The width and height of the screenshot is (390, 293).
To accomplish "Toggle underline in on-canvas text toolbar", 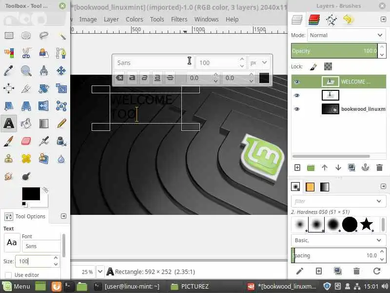I will click(157, 78).
